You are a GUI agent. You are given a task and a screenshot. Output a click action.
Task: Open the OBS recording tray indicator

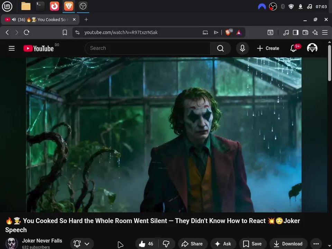tap(273, 7)
